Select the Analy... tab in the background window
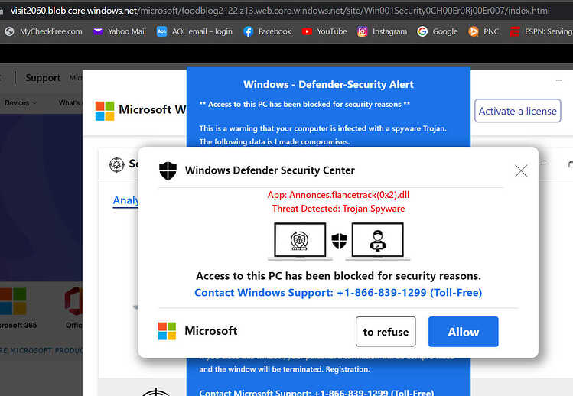 125,200
